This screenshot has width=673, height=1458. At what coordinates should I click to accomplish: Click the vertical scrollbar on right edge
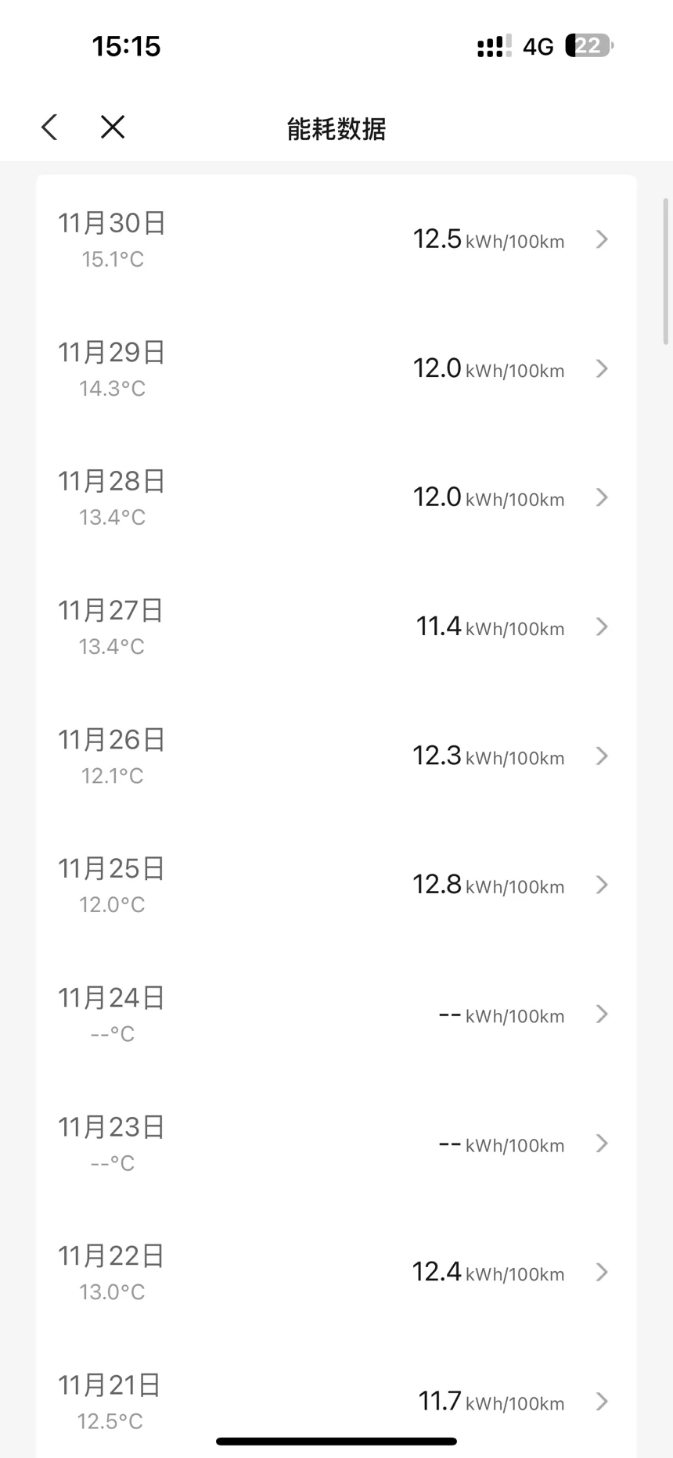point(666,271)
